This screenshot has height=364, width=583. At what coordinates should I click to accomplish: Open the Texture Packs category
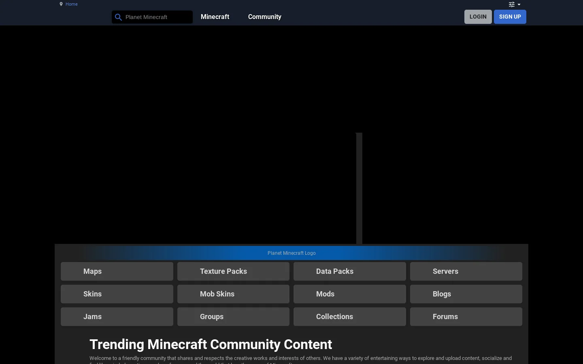tap(233, 271)
